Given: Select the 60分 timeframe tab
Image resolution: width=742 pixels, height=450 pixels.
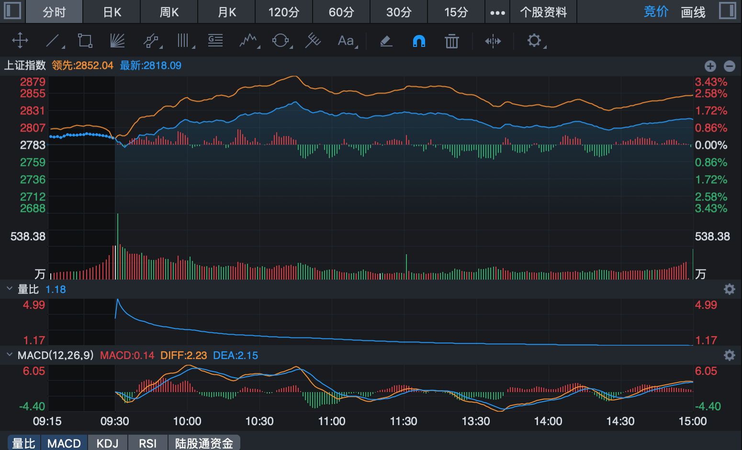Looking at the screenshot, I should point(341,11).
